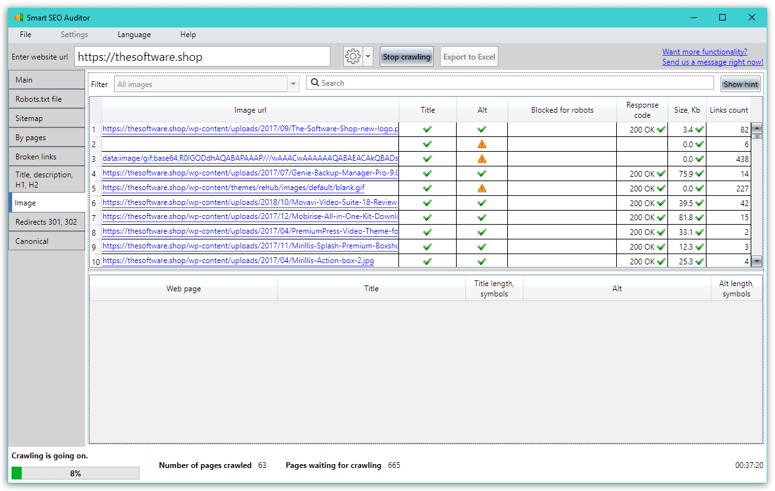
Task: Click the Send us a message link
Action: point(712,62)
